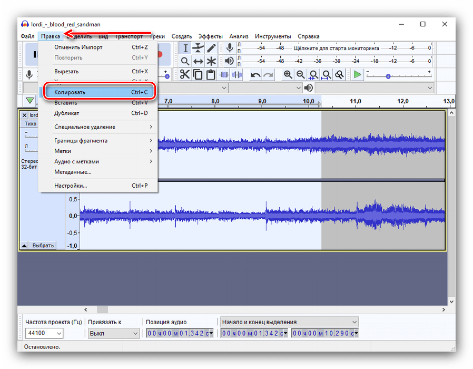Open the Привязать к Выкл dropdown
The image size is (473, 369).
113,333
